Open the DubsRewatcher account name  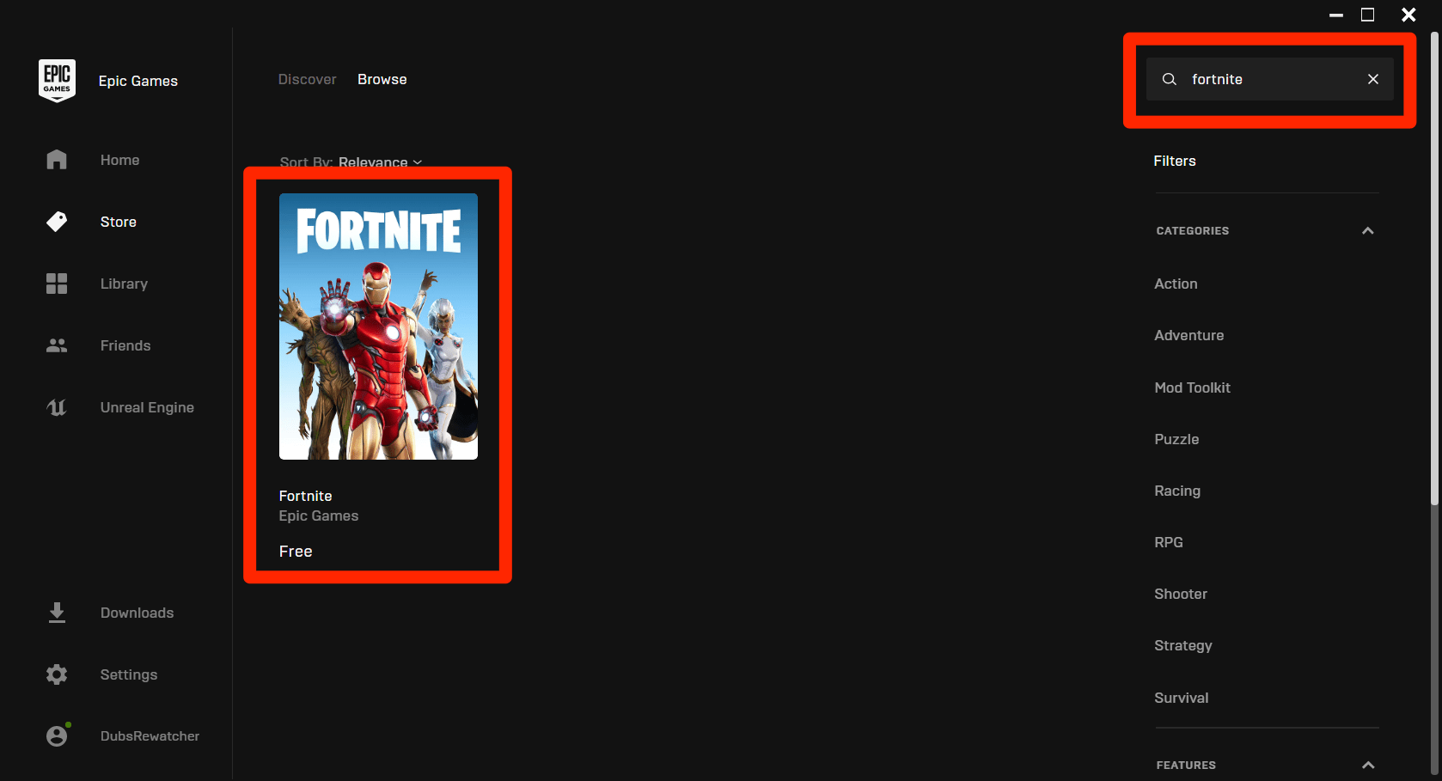[150, 735]
